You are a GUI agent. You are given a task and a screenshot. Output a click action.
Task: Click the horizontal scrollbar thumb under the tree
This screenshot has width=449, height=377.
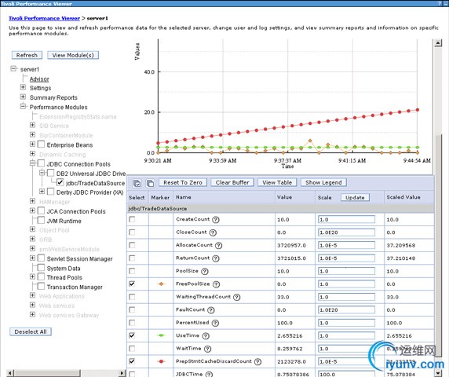click(47, 373)
